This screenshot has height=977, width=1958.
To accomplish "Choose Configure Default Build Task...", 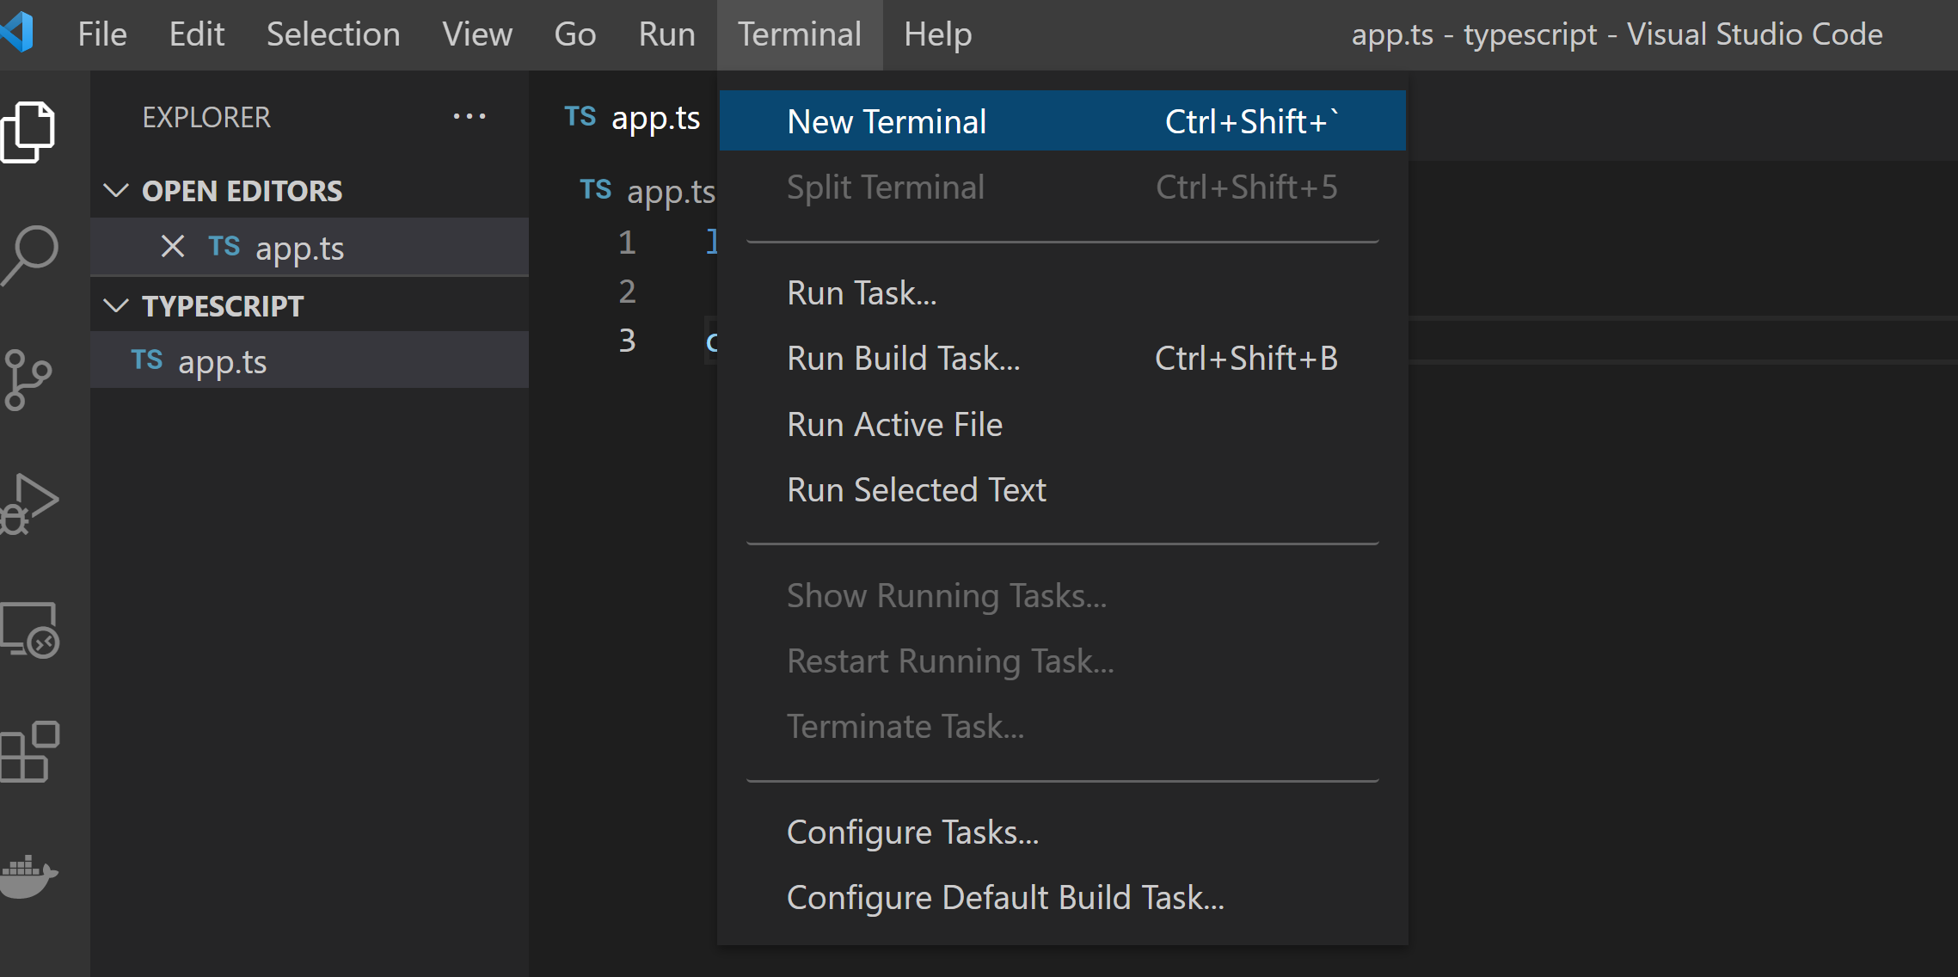I will 1004,898.
